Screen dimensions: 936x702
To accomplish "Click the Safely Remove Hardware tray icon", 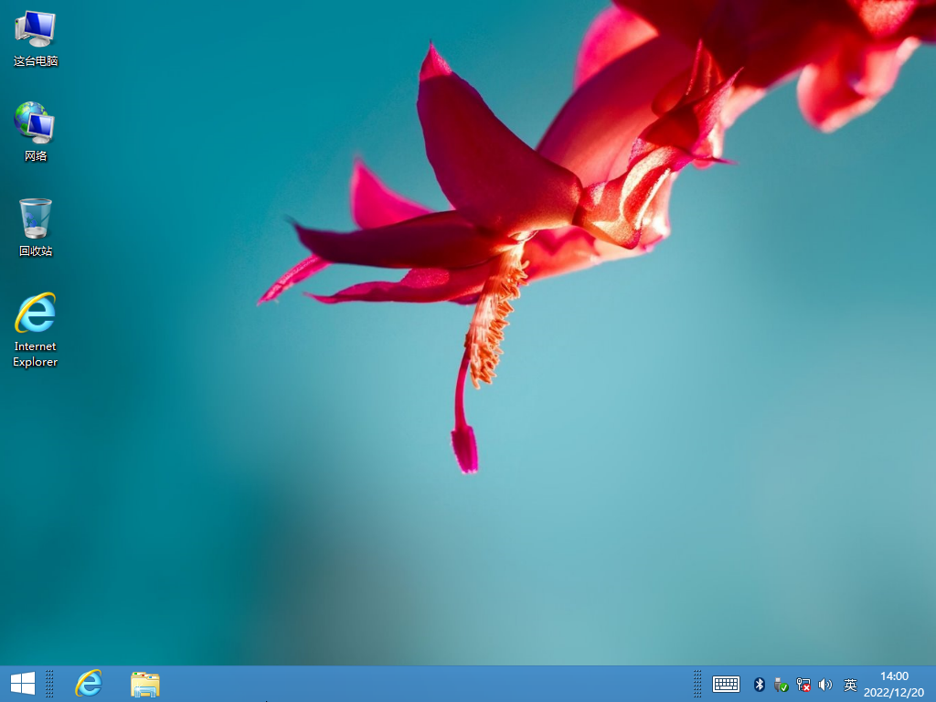I will pos(781,683).
